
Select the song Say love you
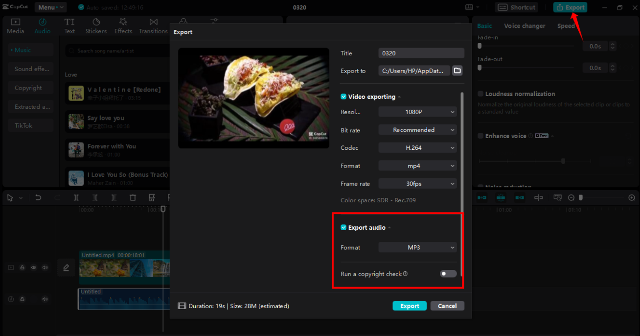pos(117,121)
